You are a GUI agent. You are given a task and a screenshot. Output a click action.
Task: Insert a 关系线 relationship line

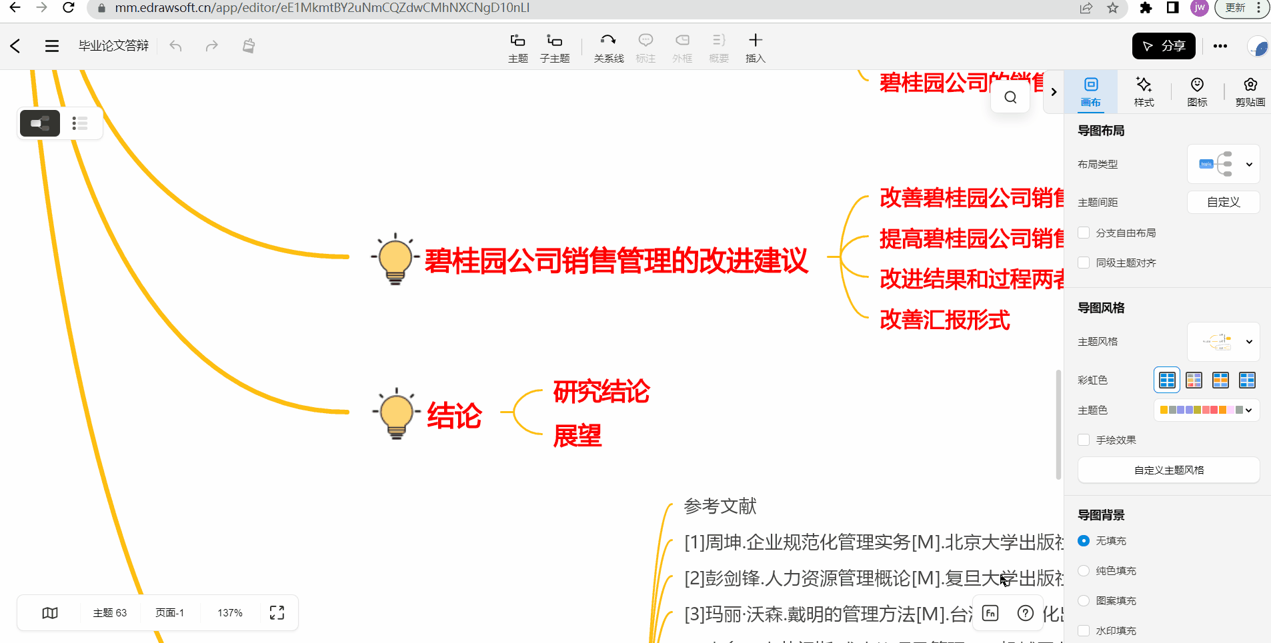point(609,48)
